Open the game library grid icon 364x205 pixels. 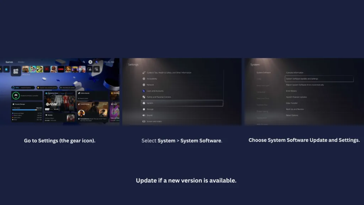[x=97, y=69]
